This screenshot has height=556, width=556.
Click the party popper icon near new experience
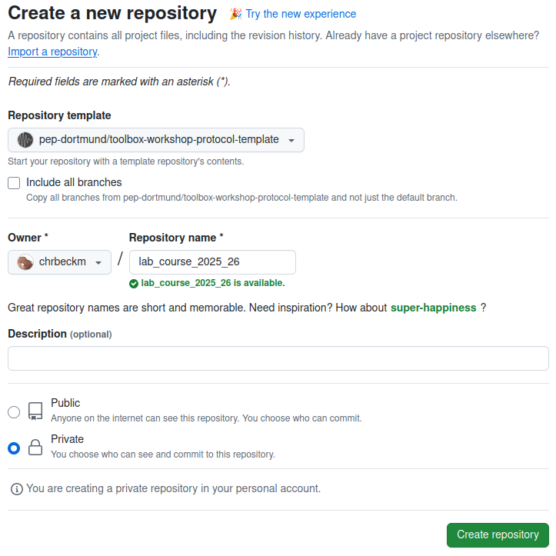click(236, 14)
